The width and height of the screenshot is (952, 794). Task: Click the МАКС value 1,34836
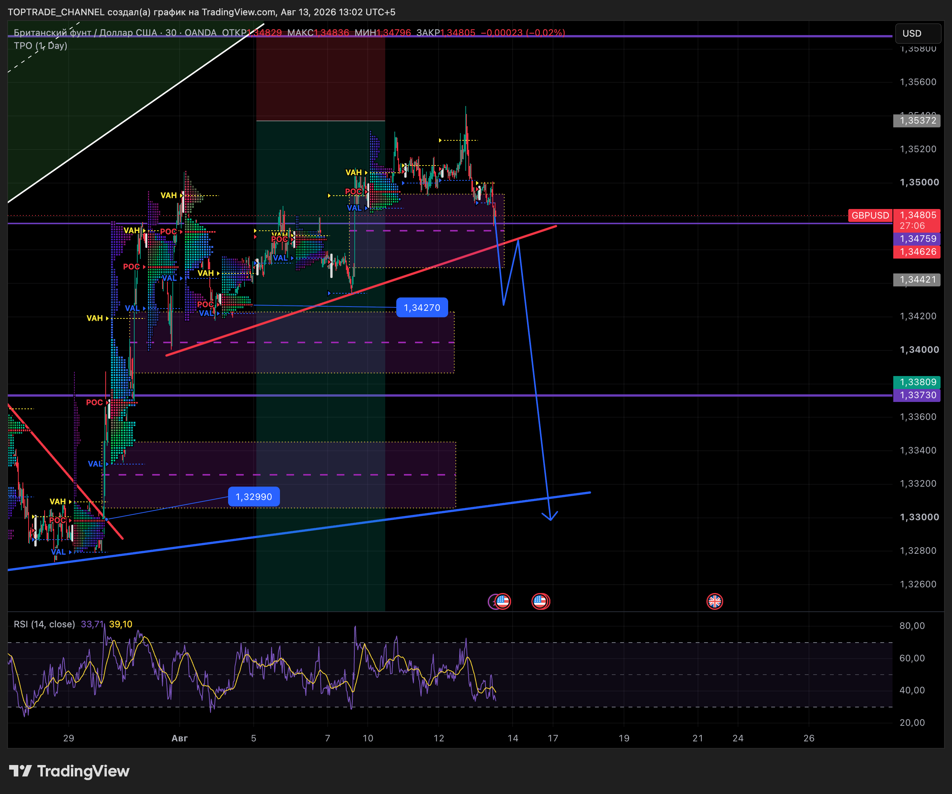click(x=331, y=33)
